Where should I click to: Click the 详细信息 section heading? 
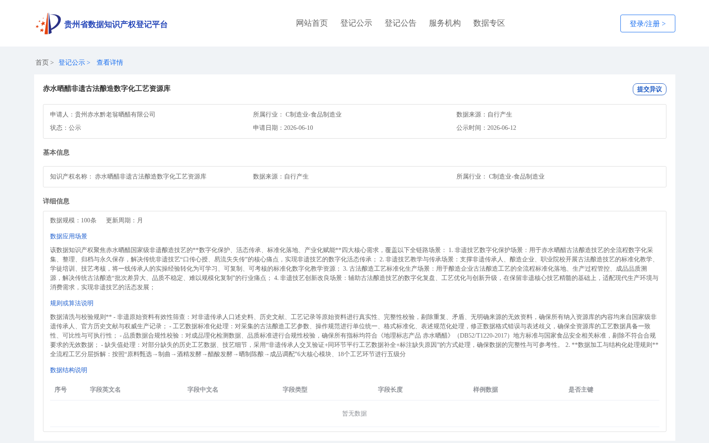point(56,201)
